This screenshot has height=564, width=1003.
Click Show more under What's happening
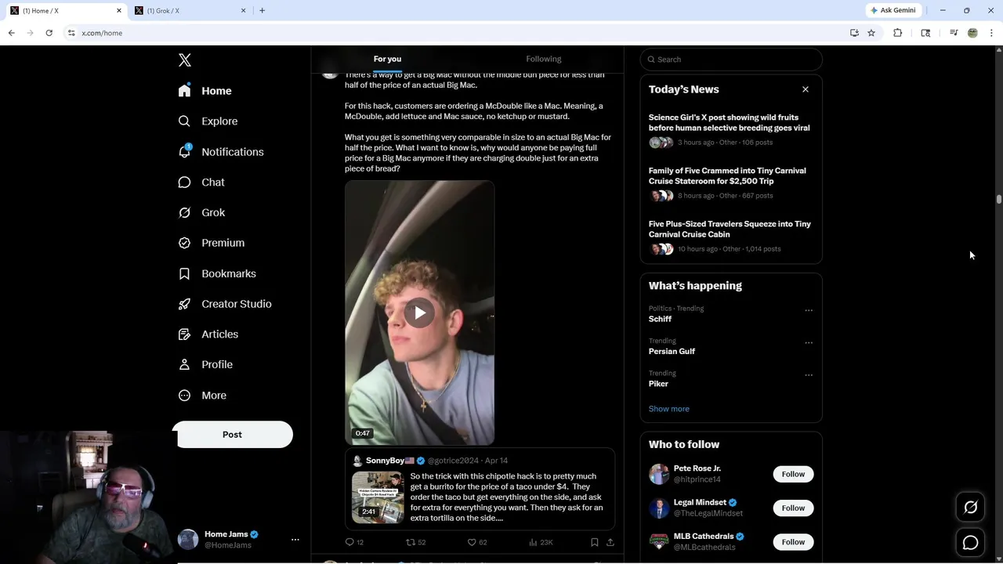click(669, 409)
